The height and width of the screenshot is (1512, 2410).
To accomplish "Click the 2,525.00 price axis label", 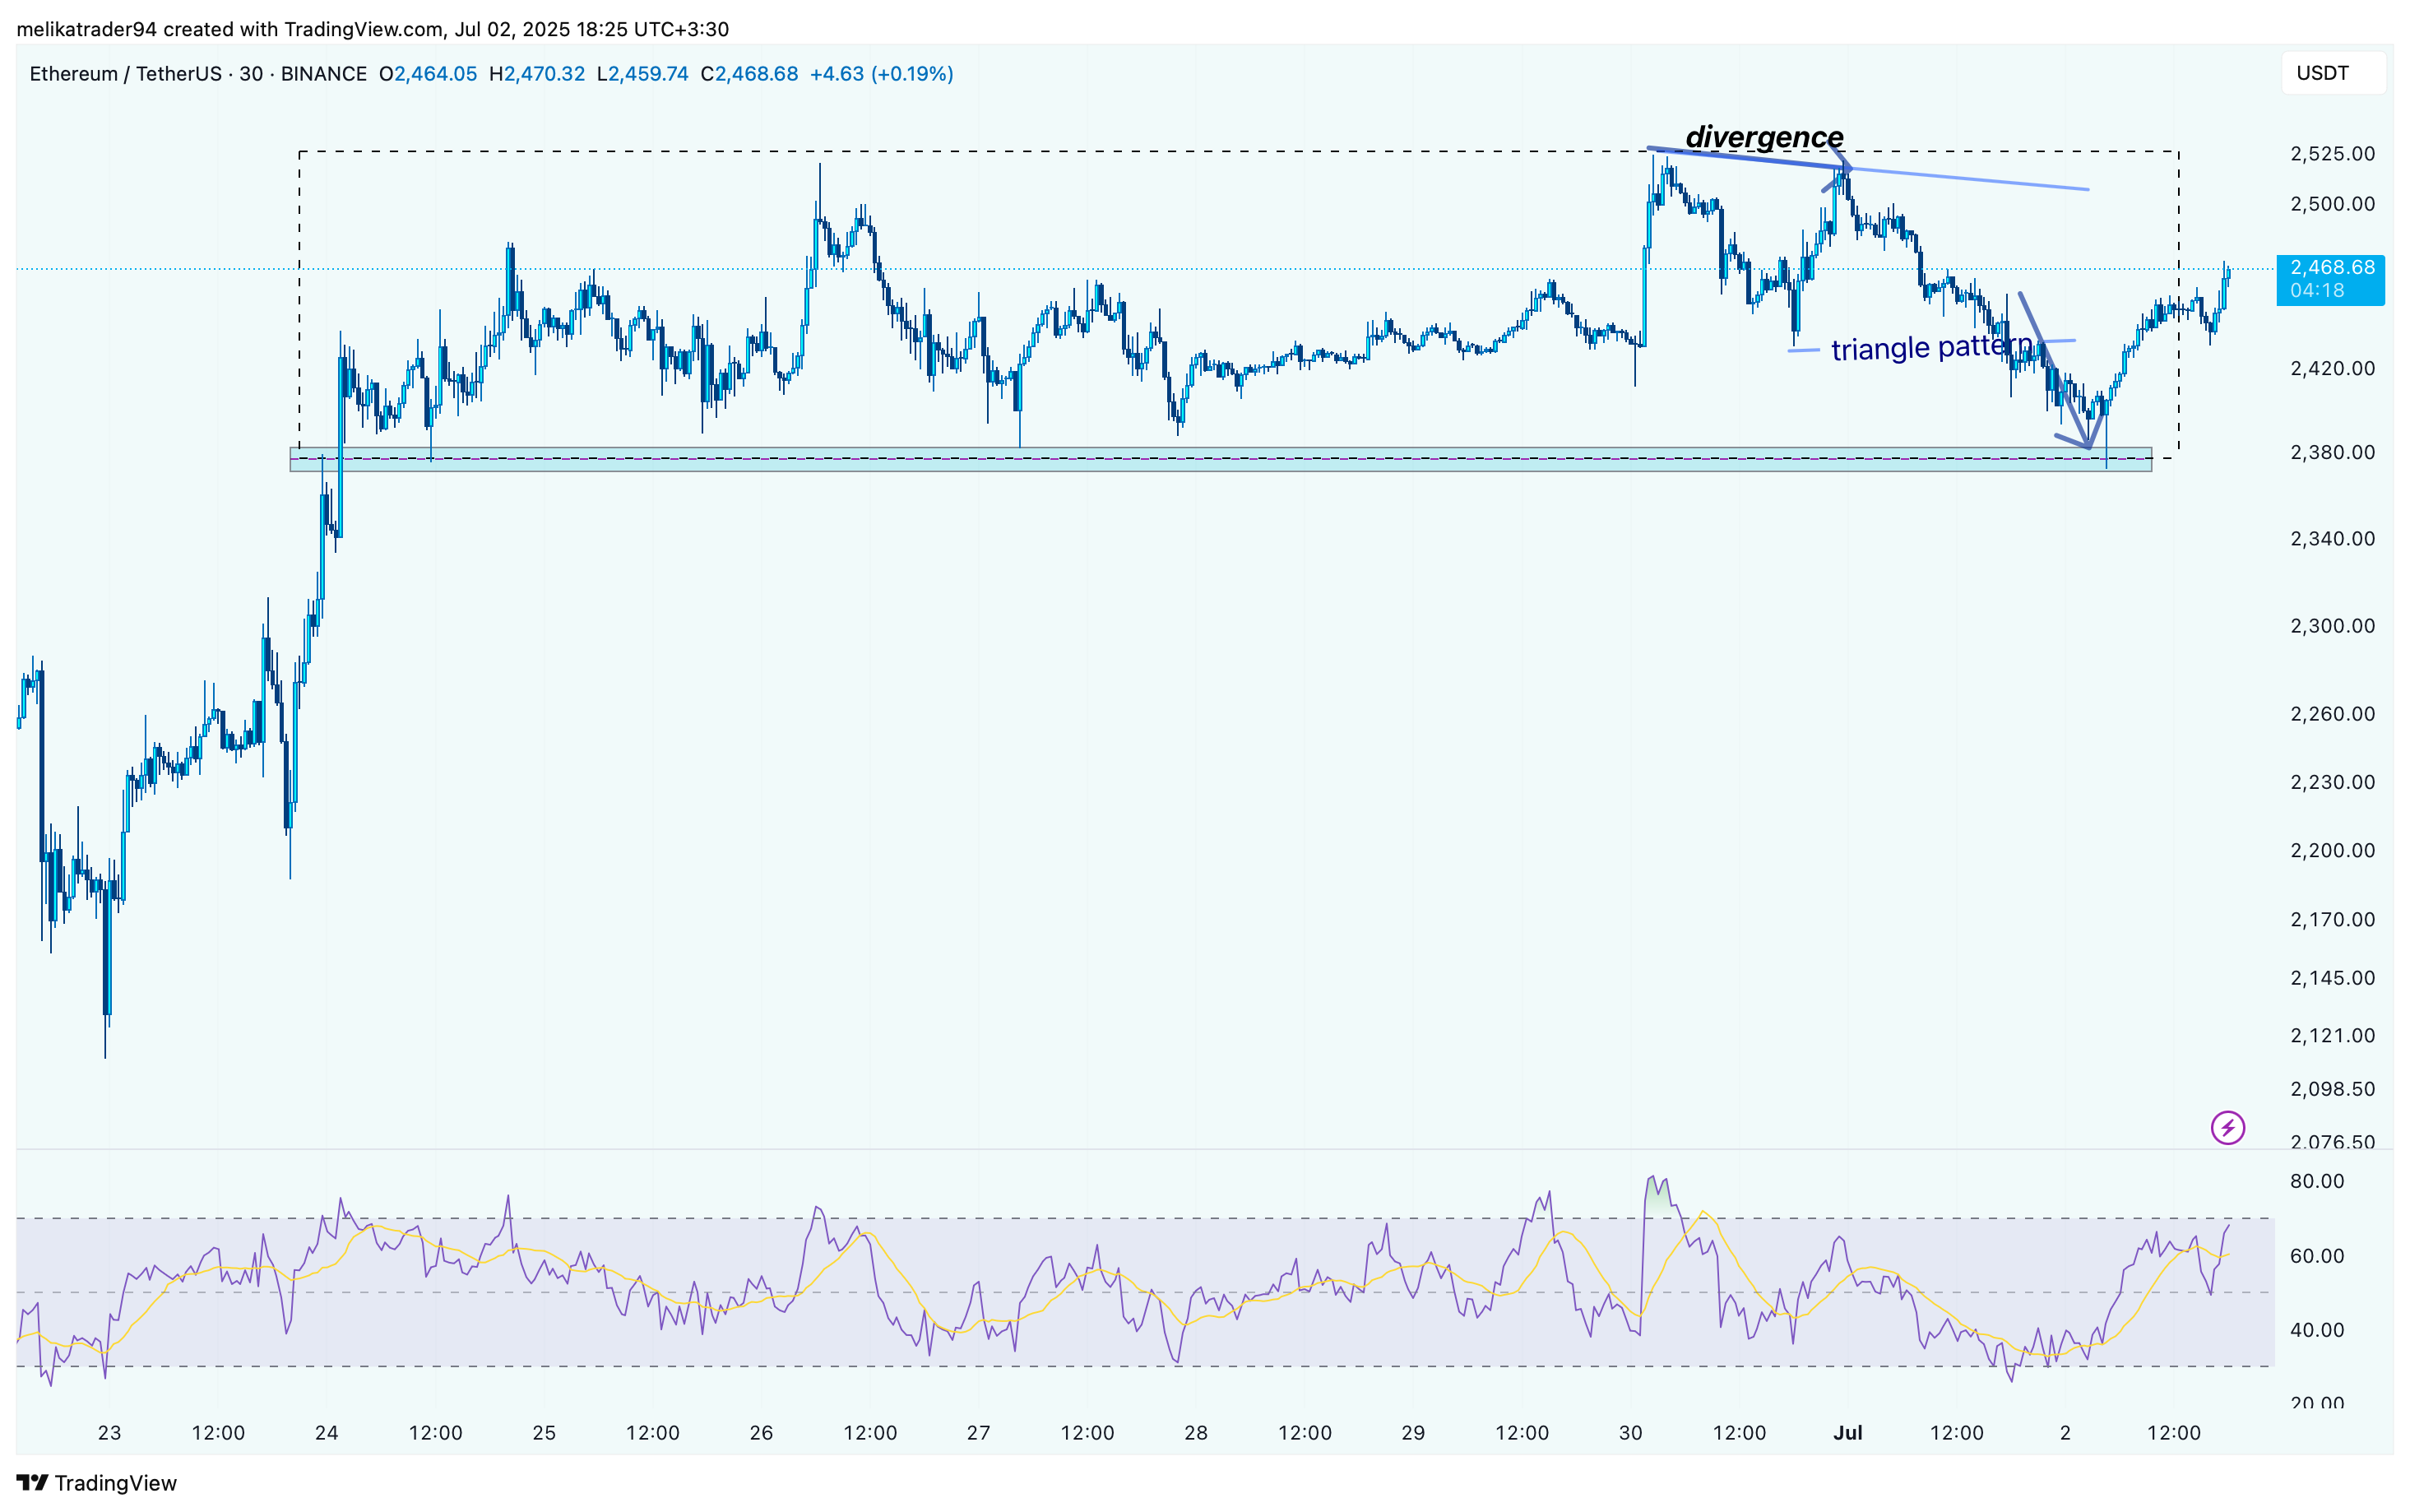I will tap(2332, 154).
